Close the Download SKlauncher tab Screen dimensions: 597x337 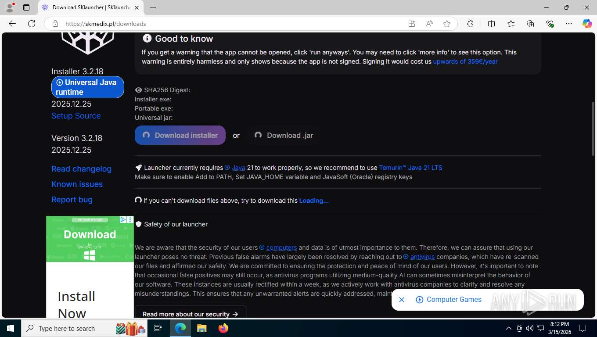click(x=137, y=7)
